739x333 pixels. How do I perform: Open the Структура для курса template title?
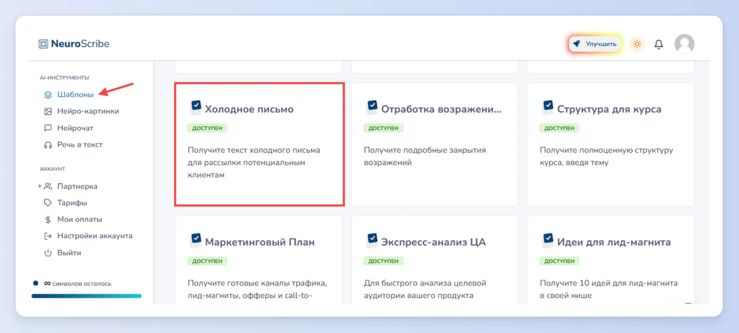click(609, 109)
